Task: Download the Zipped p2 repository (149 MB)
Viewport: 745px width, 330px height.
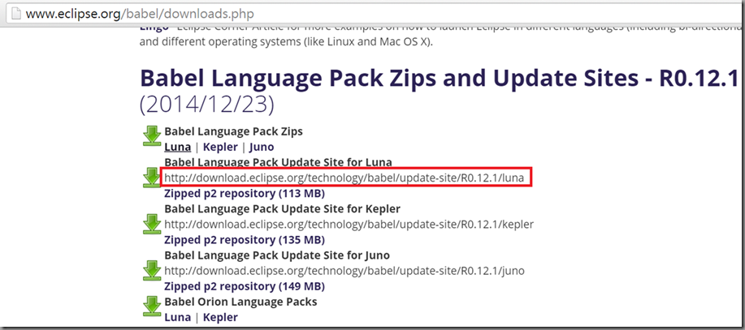Action: pos(245,286)
